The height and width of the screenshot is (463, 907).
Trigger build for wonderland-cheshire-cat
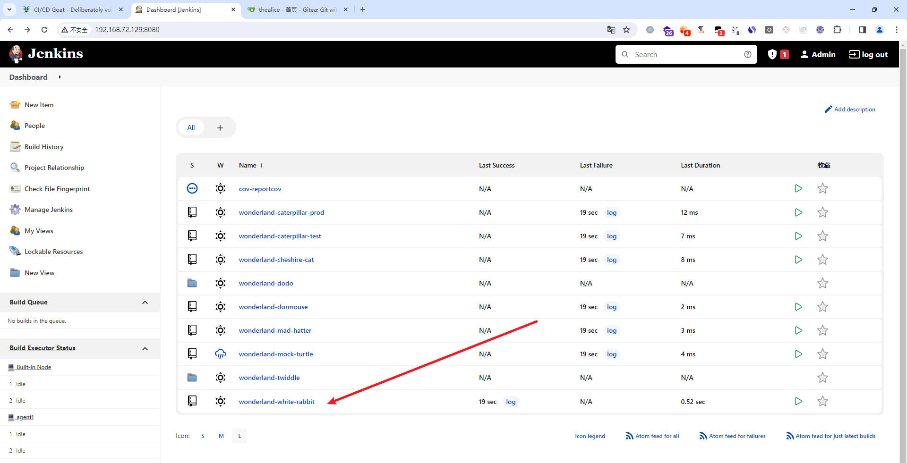798,260
